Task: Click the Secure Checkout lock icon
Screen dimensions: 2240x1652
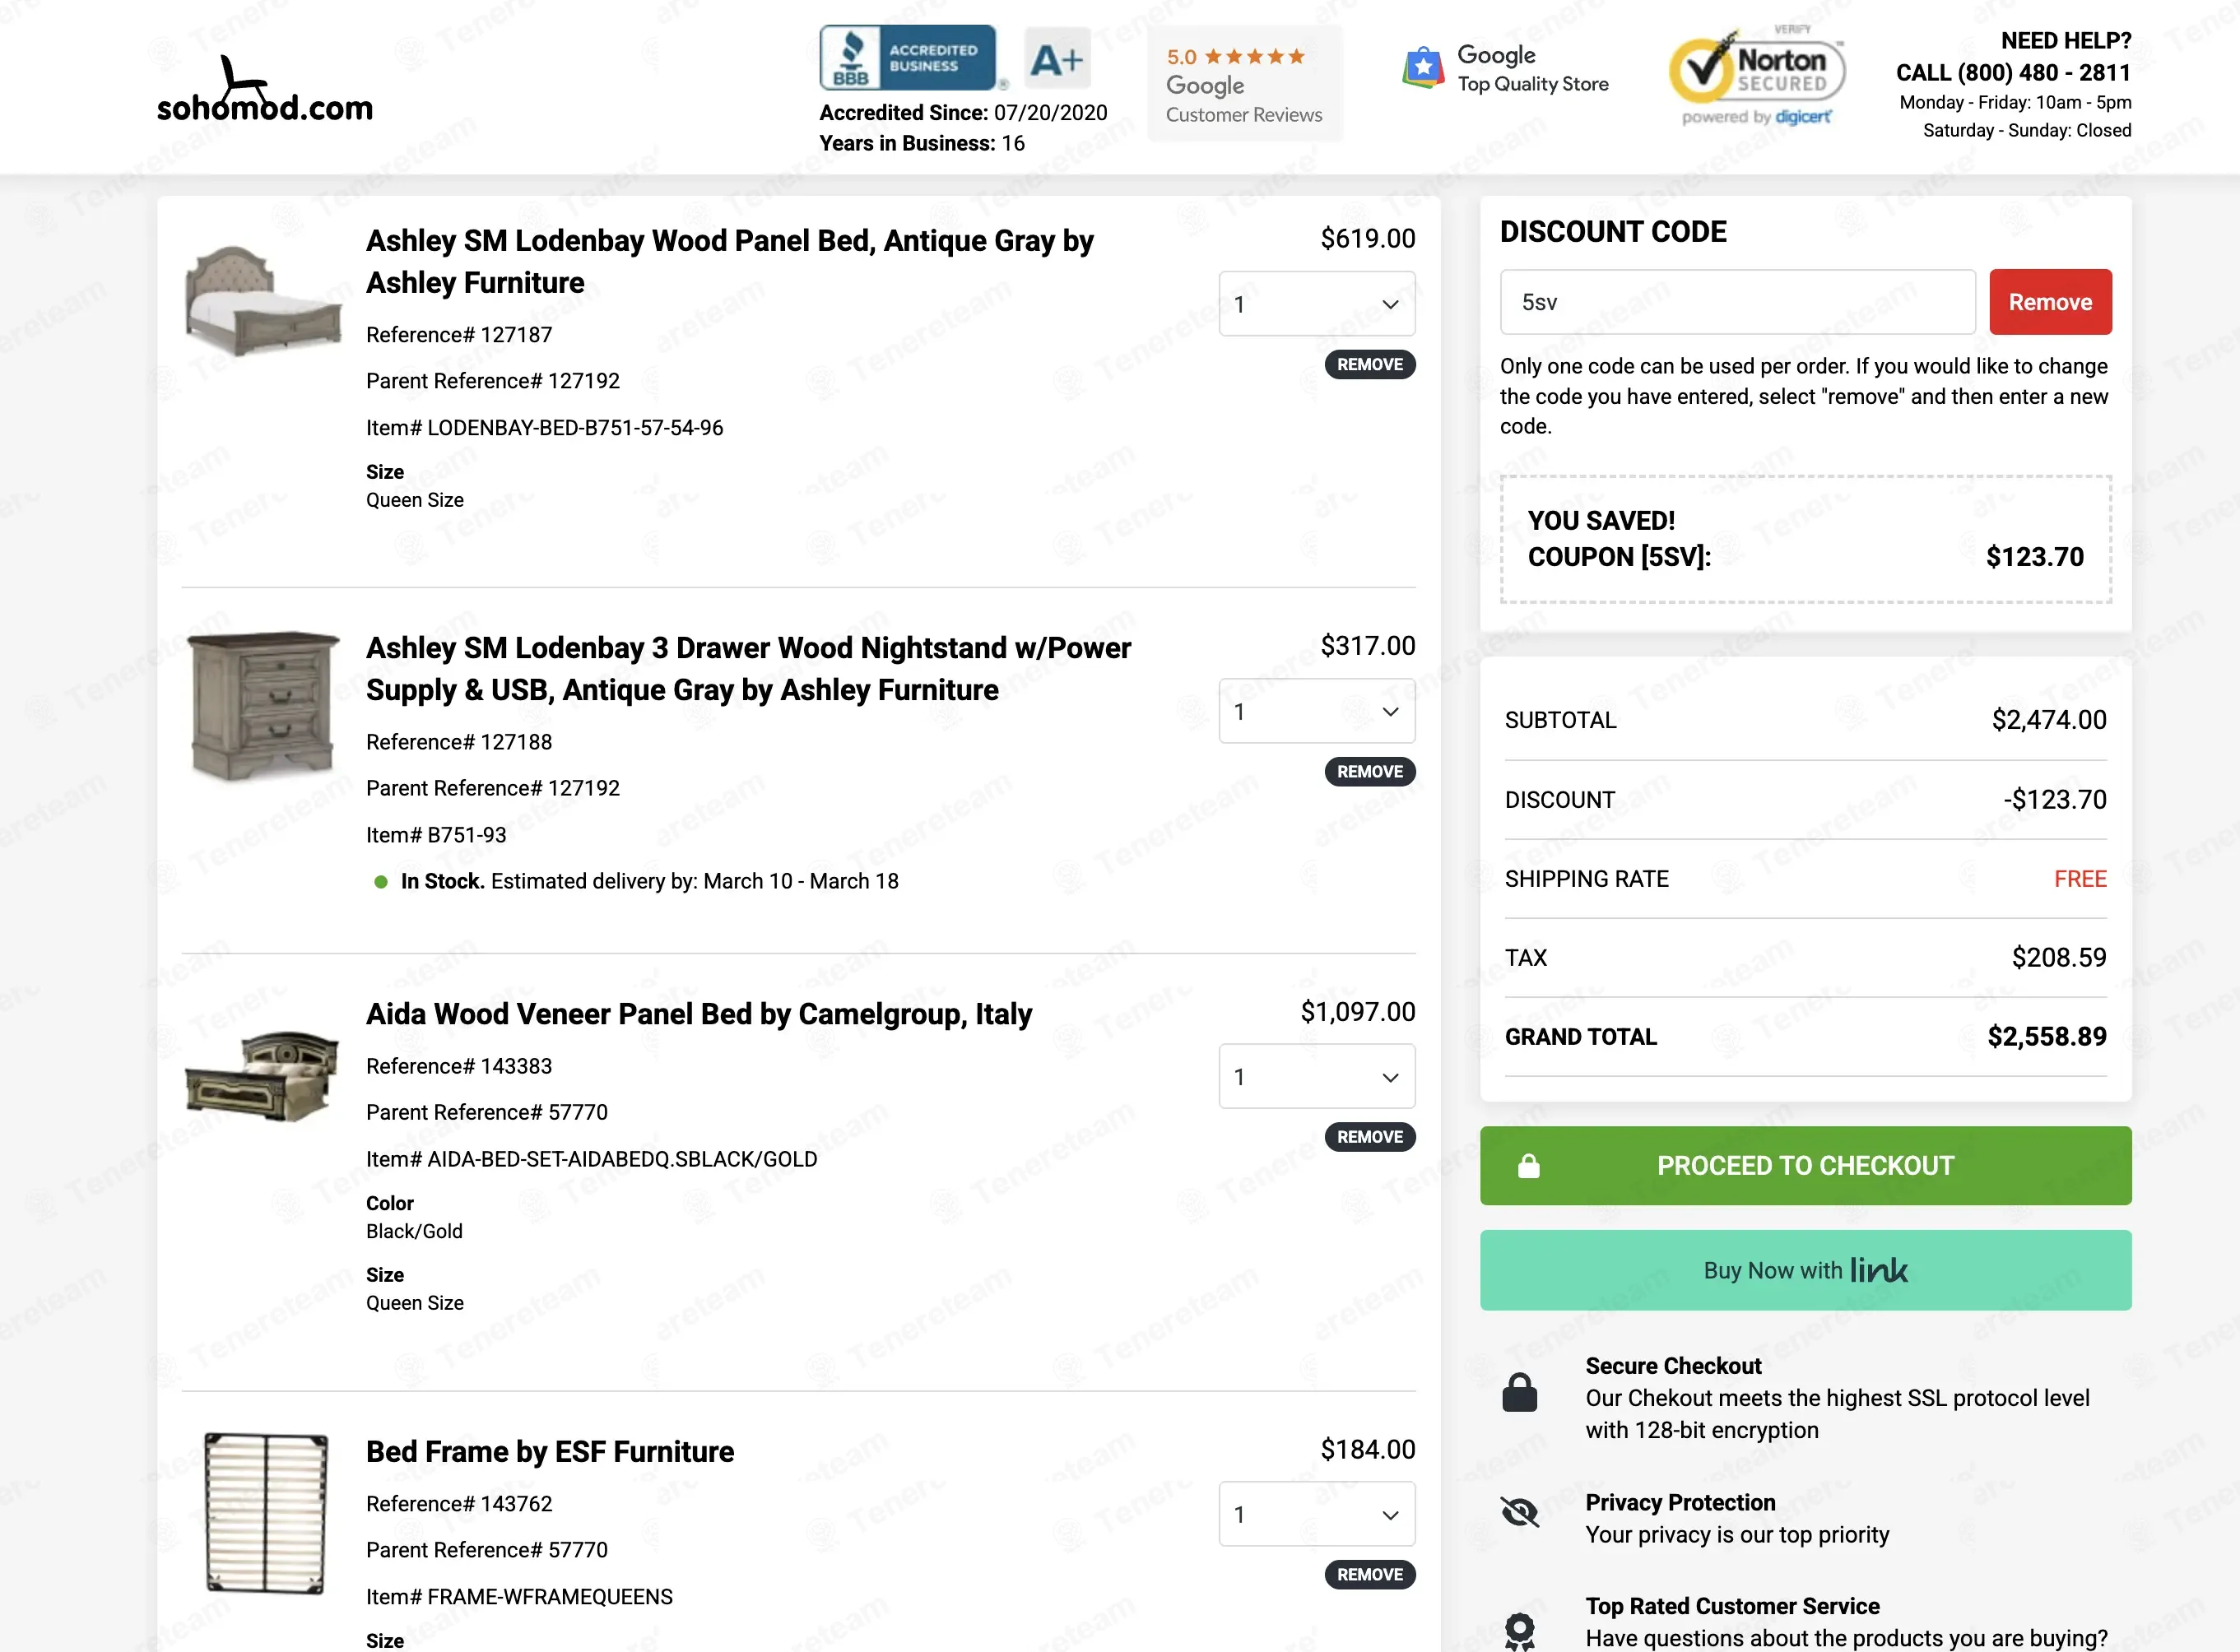Action: click(x=1519, y=1392)
